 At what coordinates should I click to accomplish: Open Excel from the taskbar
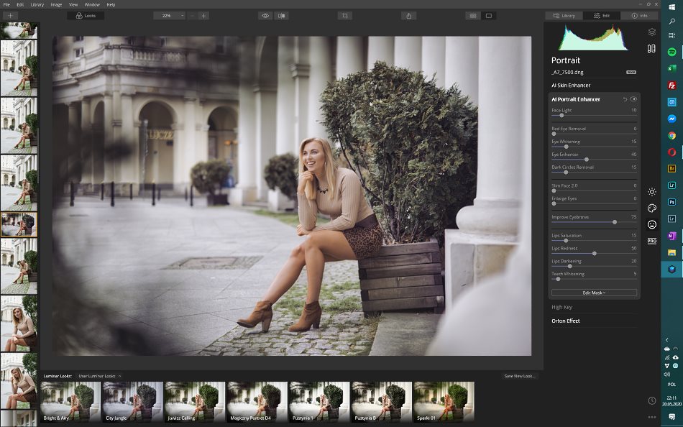pyautogui.click(x=671, y=68)
